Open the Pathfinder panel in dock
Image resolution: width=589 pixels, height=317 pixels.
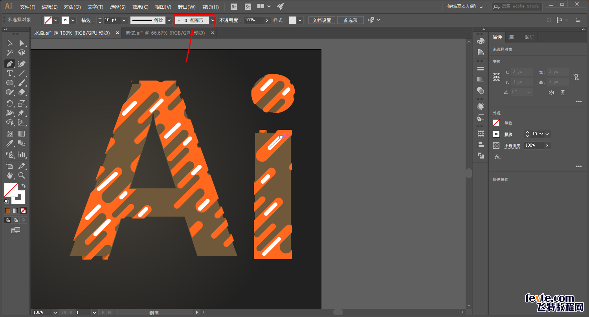pos(481,155)
